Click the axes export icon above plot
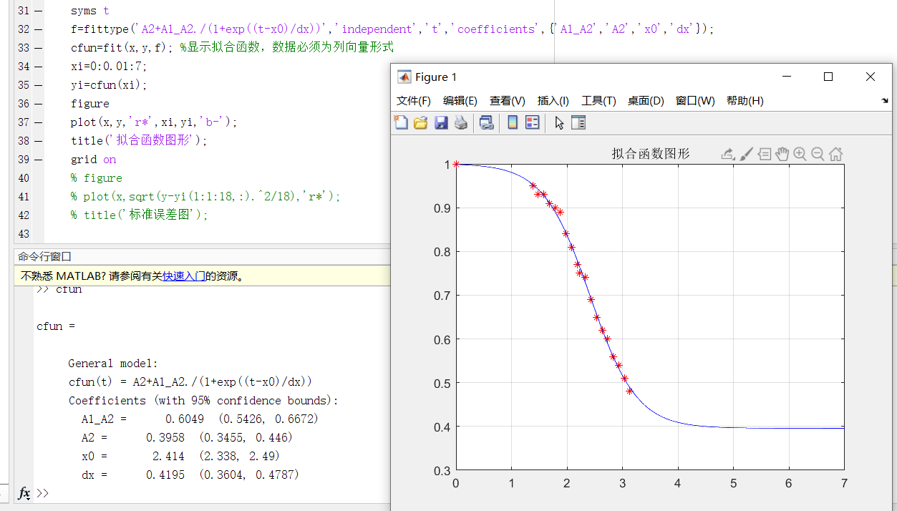Screen dimensions: 897x511 pos(728,154)
